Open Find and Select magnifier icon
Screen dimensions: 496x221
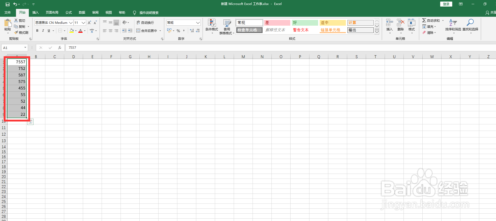click(x=470, y=23)
